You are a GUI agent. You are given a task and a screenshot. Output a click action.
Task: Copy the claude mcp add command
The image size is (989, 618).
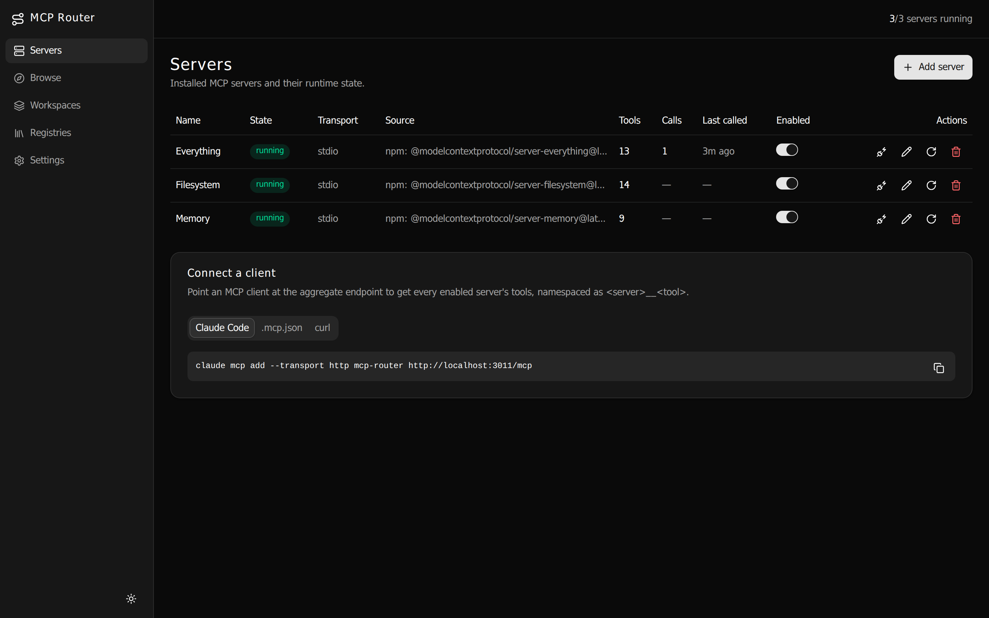click(x=939, y=368)
